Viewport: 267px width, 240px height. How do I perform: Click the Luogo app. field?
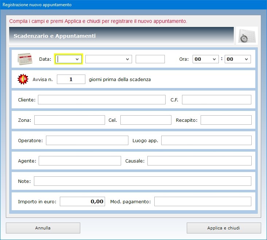[x=206, y=140]
